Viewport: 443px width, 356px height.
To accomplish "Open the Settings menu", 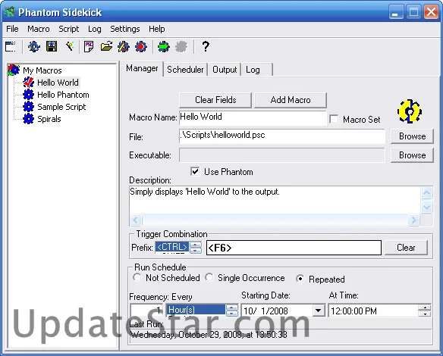I will click(125, 29).
